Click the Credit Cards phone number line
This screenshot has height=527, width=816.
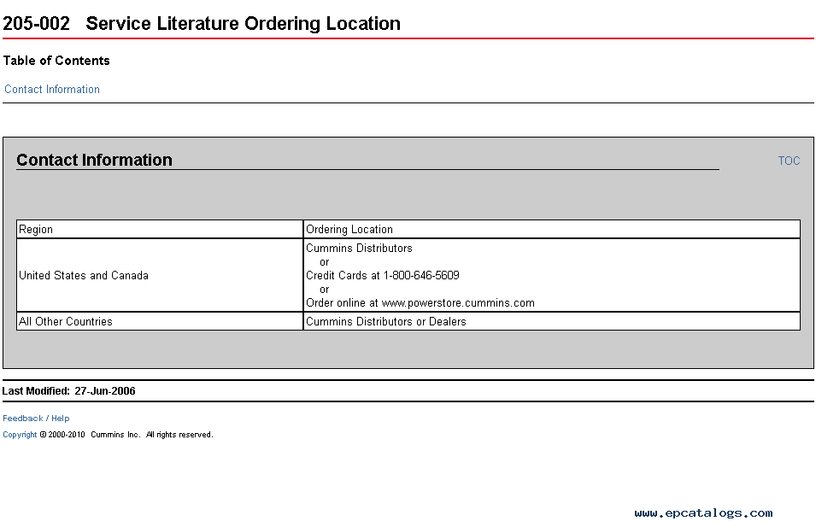coord(383,276)
